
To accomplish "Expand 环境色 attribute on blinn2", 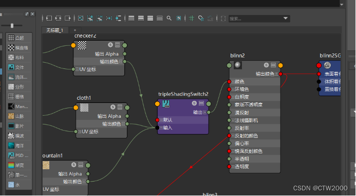I will [233, 90].
